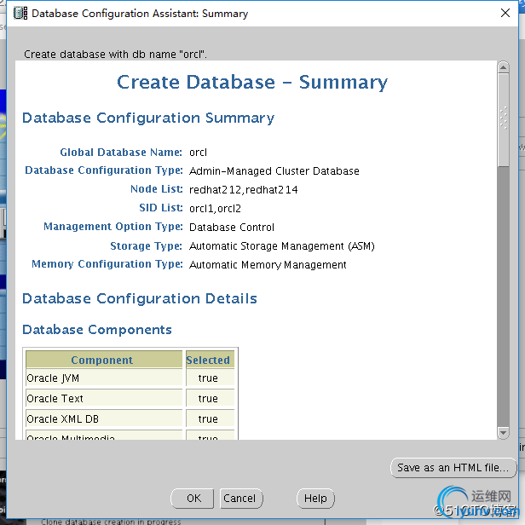This screenshot has width=525, height=525.
Task: Click the node list redhat212,redhat214
Action: pyautogui.click(x=243, y=190)
